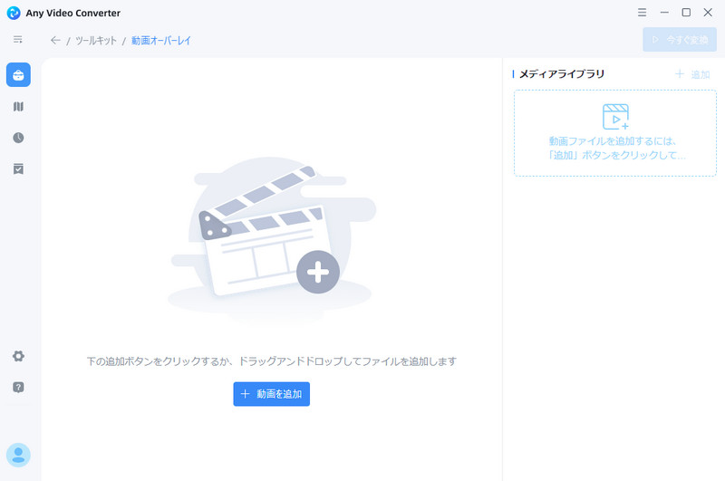This screenshot has height=481, width=725.
Task: Click メディアライブラリ heading
Action: 562,74
